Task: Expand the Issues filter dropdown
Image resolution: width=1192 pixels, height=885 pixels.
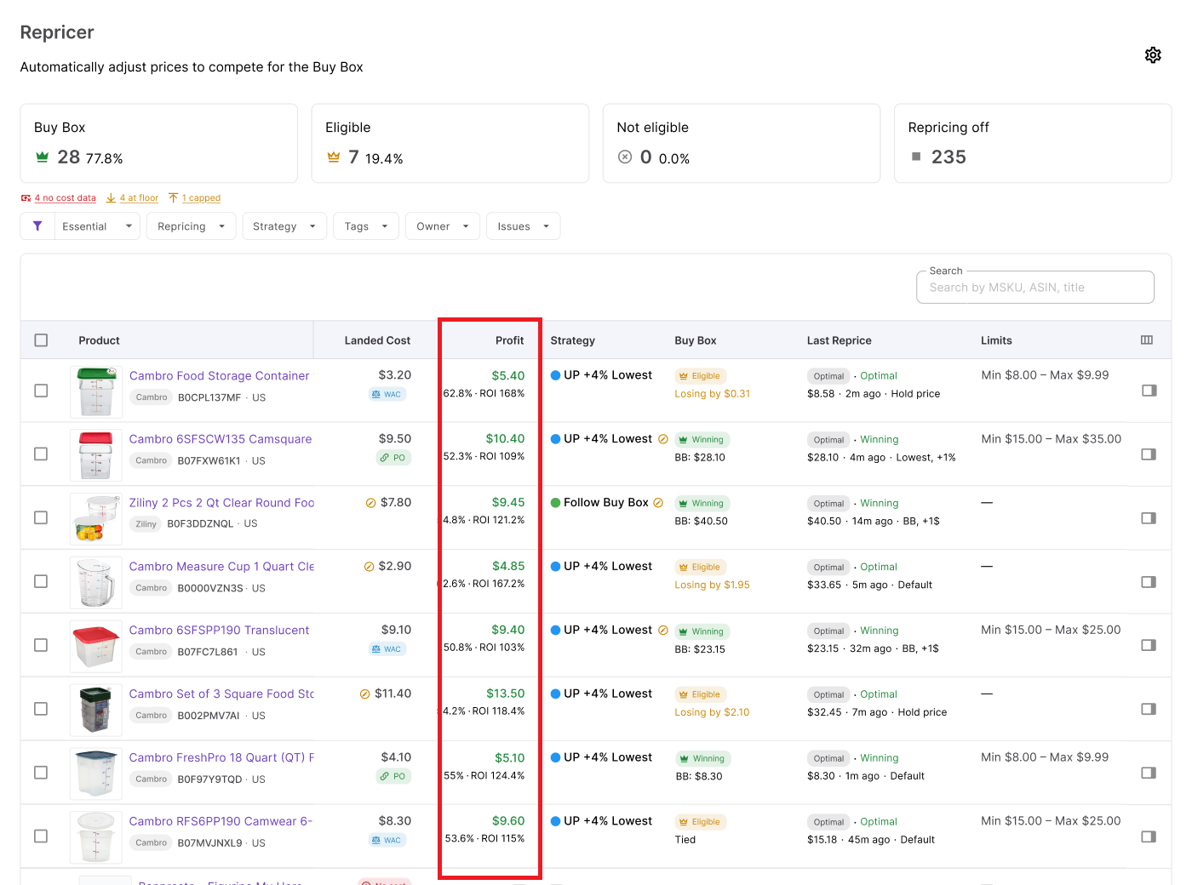Action: pyautogui.click(x=524, y=226)
